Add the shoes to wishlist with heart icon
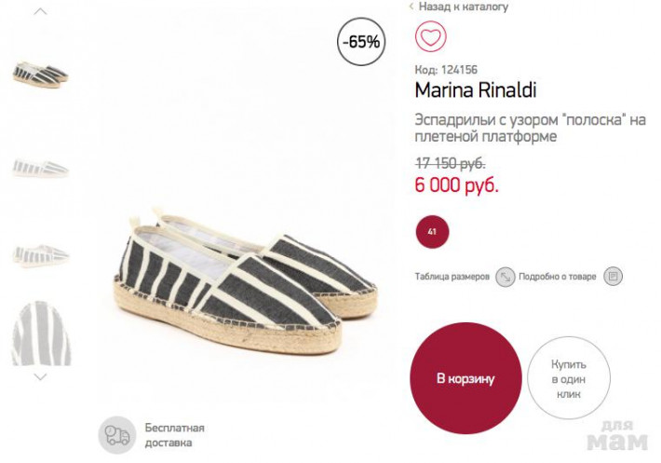The image size is (661, 463). [x=431, y=36]
